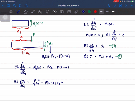The image size is (135, 101).
Task: Tap the gray floating zoom window handle
Action: click(x=5, y=17)
